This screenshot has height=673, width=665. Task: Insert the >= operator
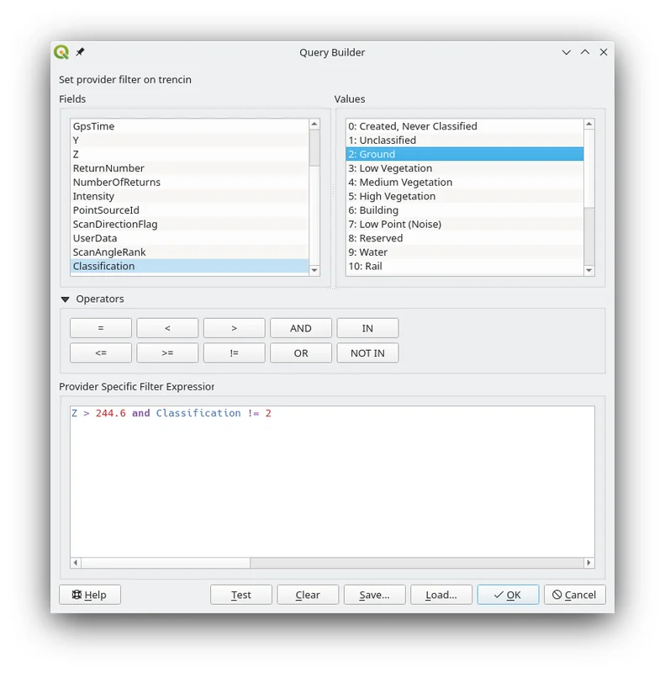point(167,353)
